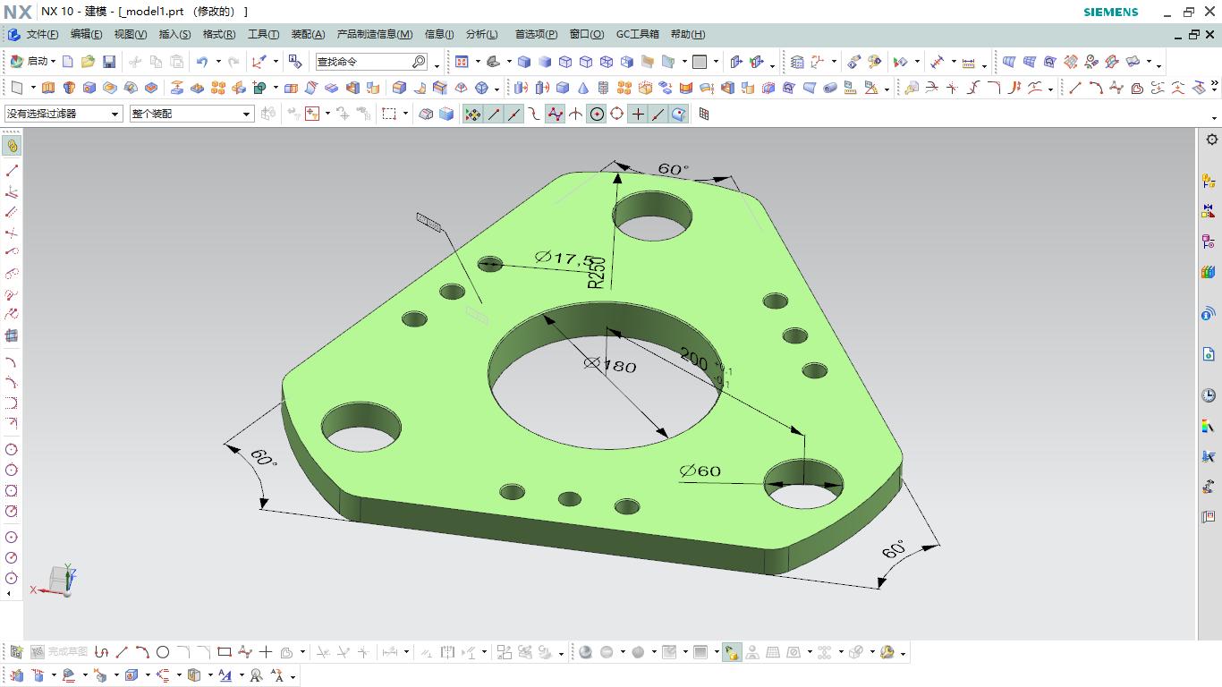1222x687 pixels.
Task: Toggle snap to intersection point option
Action: (x=575, y=114)
